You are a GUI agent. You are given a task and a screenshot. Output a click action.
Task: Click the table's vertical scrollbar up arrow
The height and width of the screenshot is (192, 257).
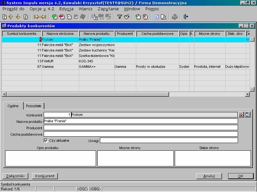tap(252, 39)
